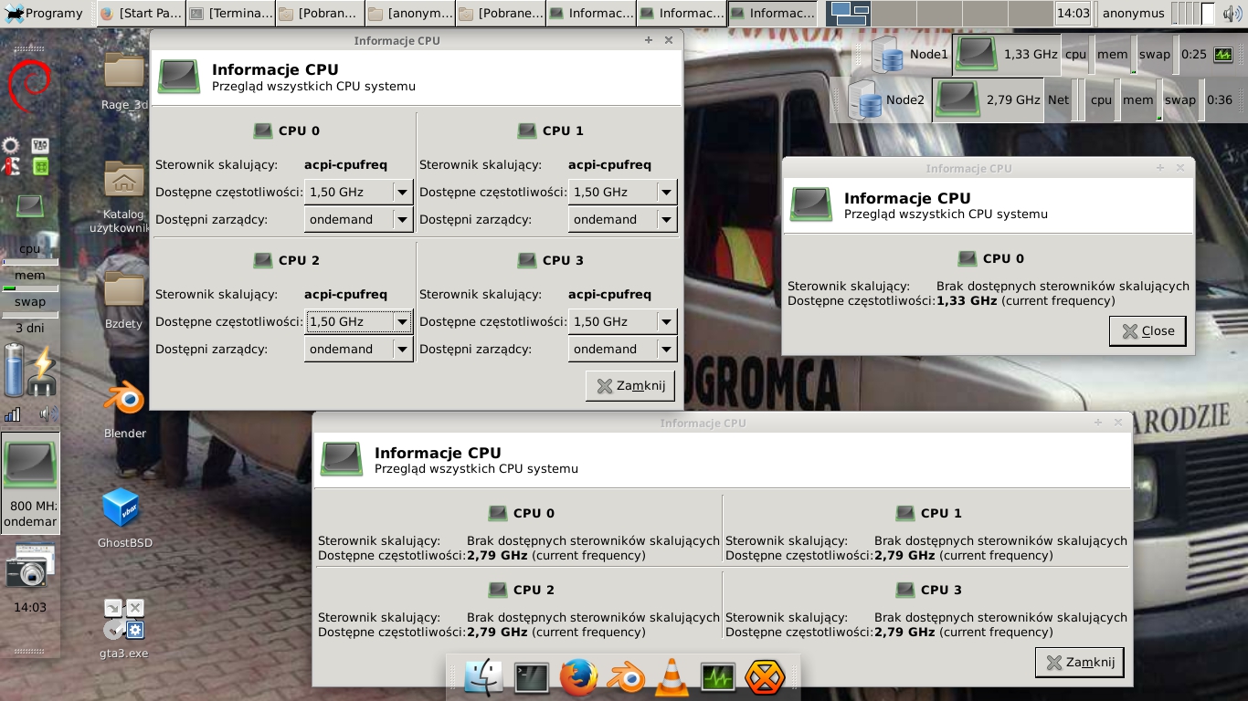Click the 14:03 clock in top panel
1248x701 pixels.
click(x=1073, y=13)
